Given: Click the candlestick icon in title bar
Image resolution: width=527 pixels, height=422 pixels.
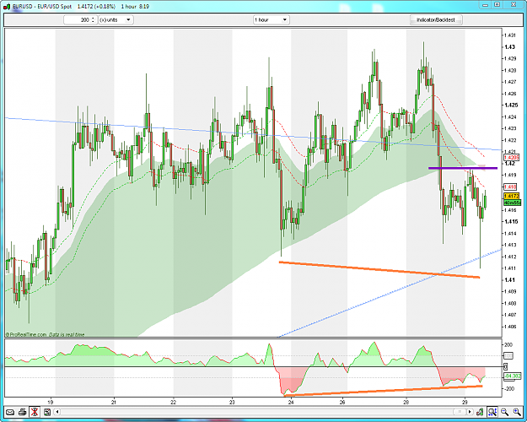Looking at the screenshot, I should coord(7,7).
